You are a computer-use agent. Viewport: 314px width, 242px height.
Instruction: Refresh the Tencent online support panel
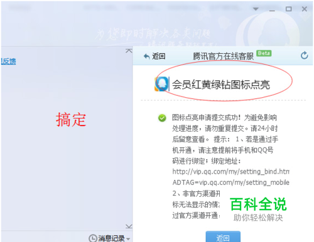point(304,55)
